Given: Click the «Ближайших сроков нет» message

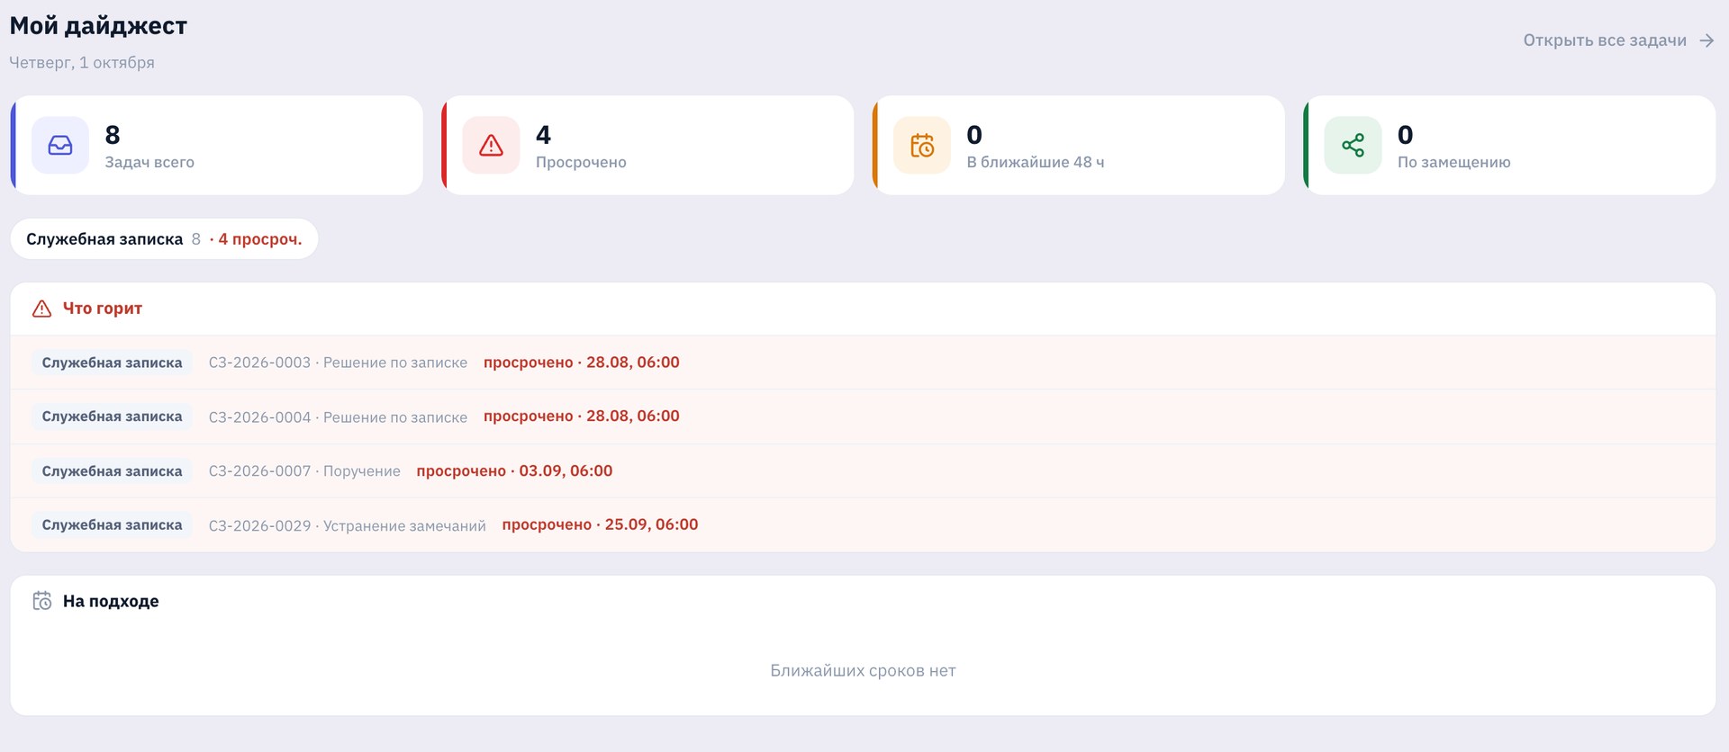Looking at the screenshot, I should click(863, 671).
